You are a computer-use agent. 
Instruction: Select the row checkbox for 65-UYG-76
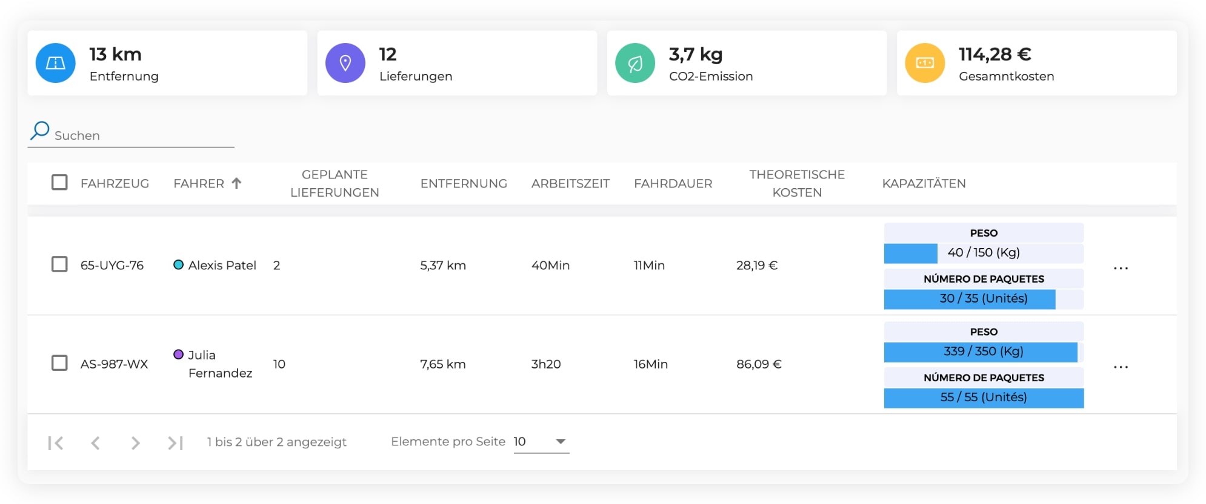[x=59, y=264]
